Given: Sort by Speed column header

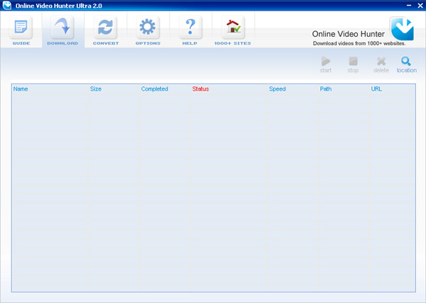Looking at the screenshot, I should (277, 88).
